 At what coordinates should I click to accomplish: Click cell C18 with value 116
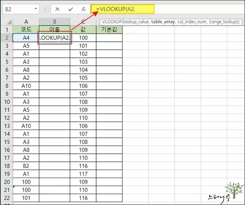[x=83, y=166]
